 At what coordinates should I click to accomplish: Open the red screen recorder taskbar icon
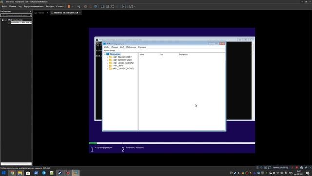[68, 173]
